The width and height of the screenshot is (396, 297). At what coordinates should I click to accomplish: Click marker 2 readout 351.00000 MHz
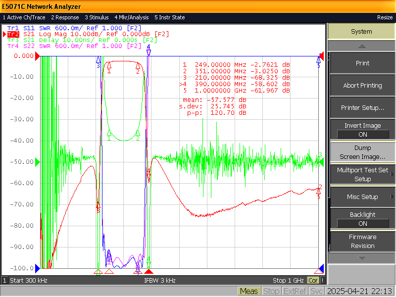tap(236, 71)
